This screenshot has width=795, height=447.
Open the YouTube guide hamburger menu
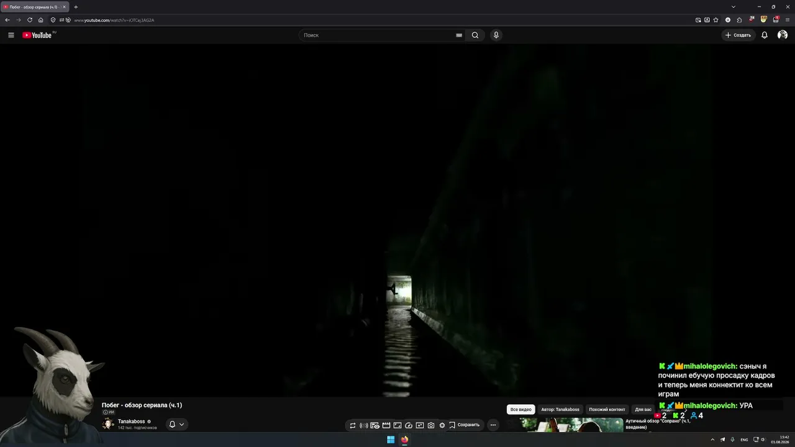pos(11,35)
